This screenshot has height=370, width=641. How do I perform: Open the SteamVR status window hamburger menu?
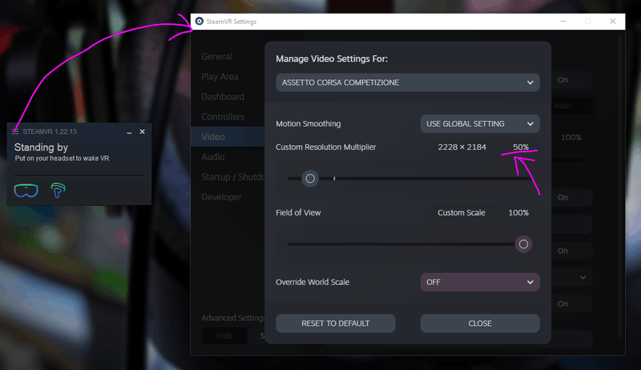[x=15, y=131]
